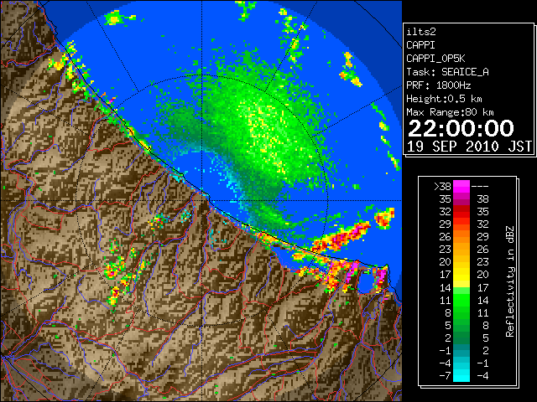Screen dimensions: 537x402
Task: Click the "---" legend entry
Action: coord(480,186)
